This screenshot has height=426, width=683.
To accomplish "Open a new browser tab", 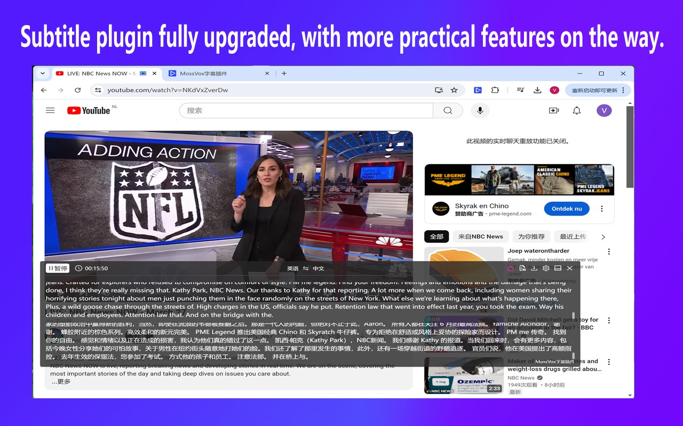I will (x=284, y=73).
